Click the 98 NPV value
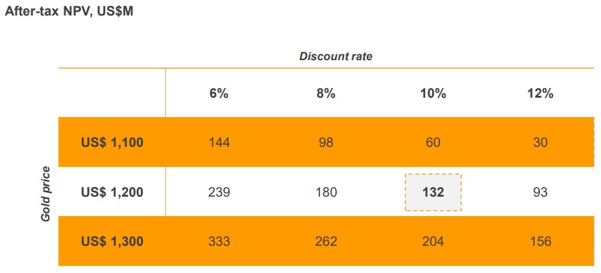Screen dimensions: 601x273 (x=326, y=143)
